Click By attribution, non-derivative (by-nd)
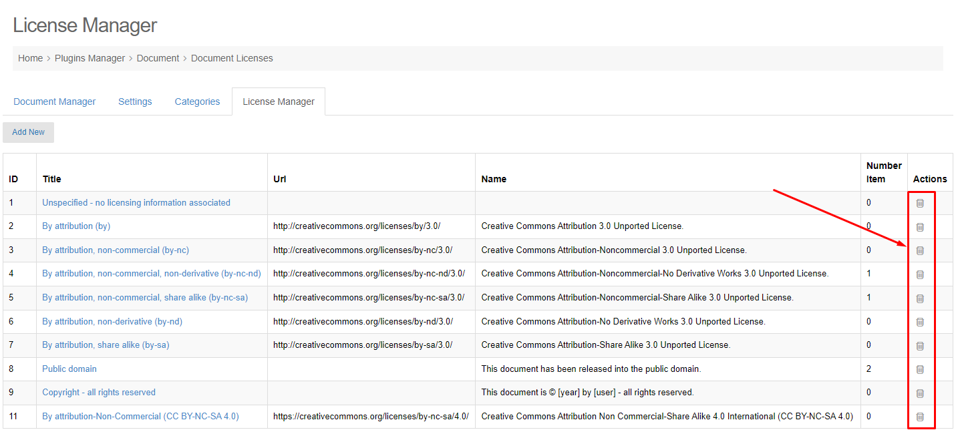 (x=112, y=321)
